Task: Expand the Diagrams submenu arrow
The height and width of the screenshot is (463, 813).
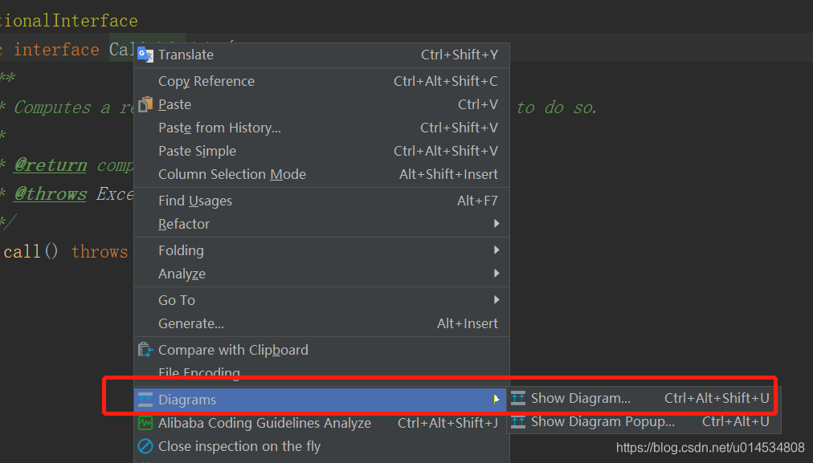Action: coord(496,400)
